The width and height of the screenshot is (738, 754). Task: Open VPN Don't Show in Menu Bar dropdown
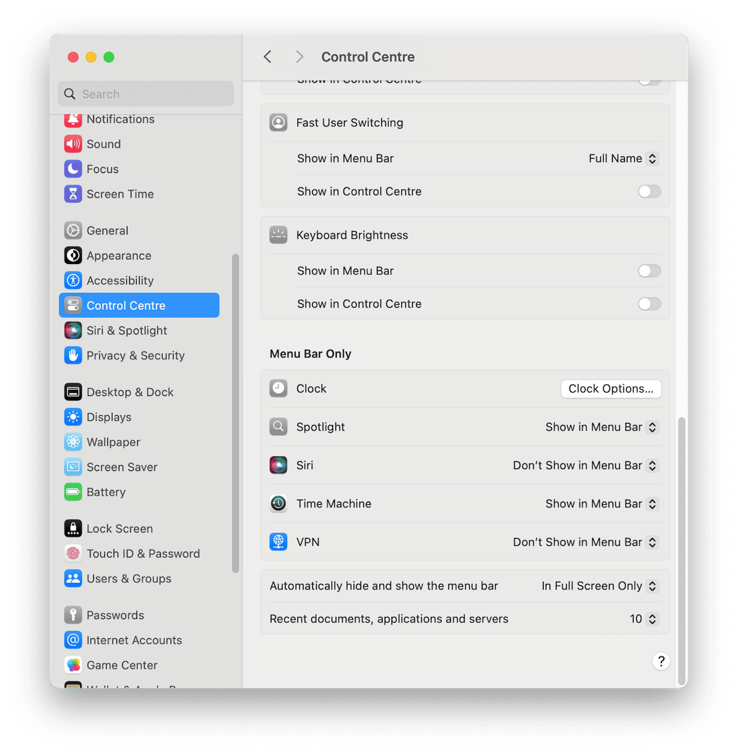point(585,542)
